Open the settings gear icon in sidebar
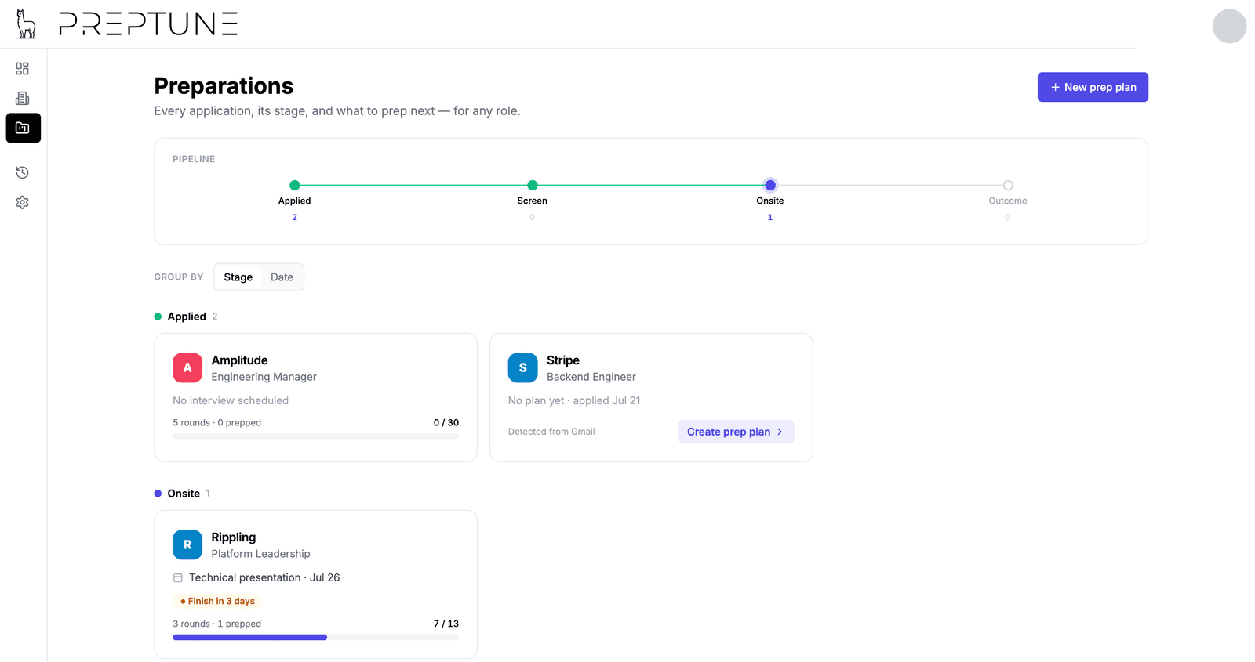 [x=23, y=202]
